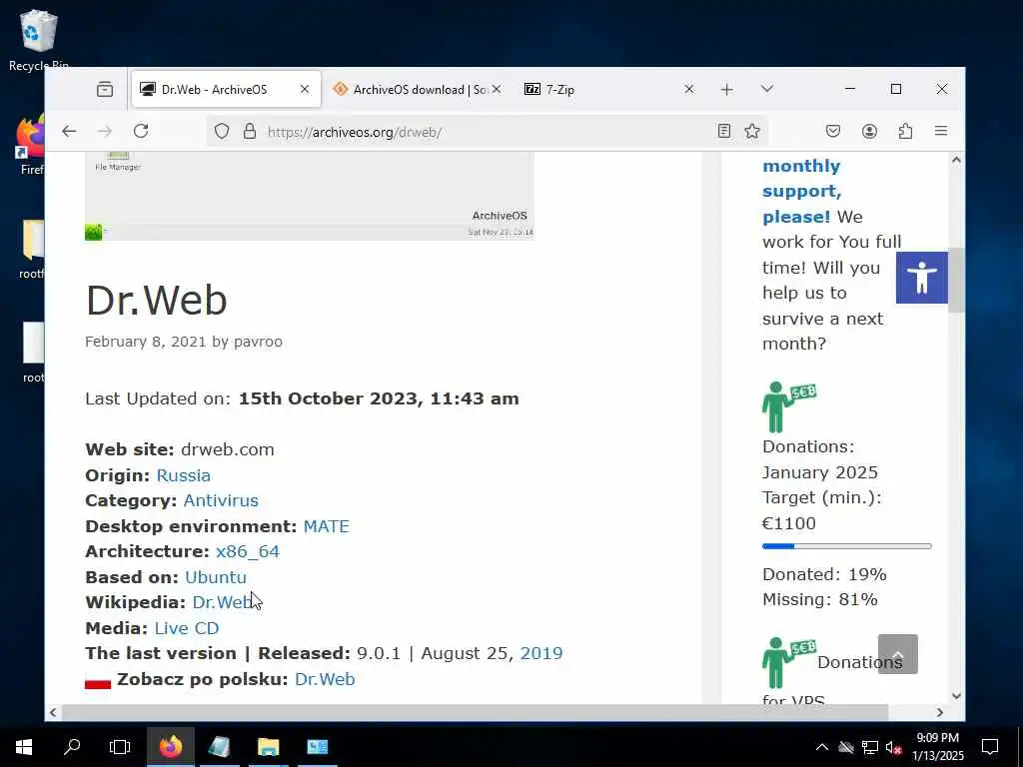Reload the current page
This screenshot has width=1023, height=767.
pyautogui.click(x=141, y=131)
